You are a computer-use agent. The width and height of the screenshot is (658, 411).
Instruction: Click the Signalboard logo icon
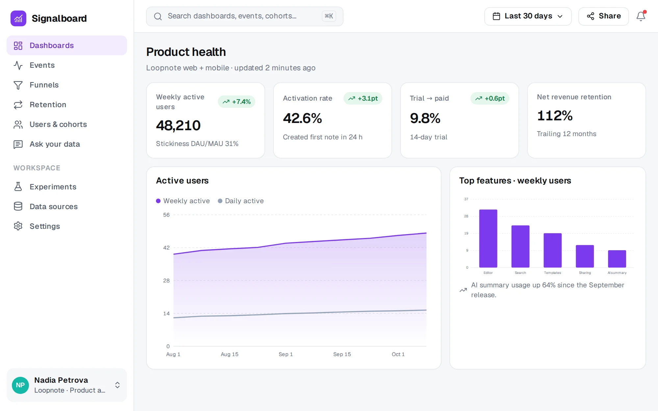tap(18, 18)
